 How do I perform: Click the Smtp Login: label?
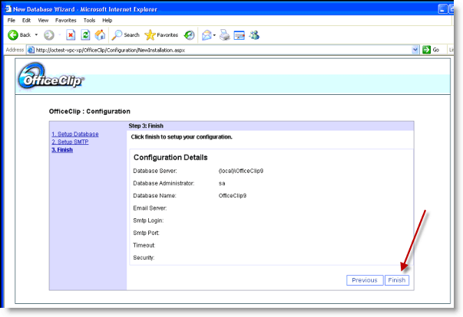tap(148, 221)
